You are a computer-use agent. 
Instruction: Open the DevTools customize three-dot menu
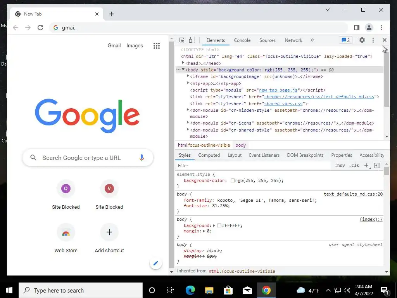pos(373,40)
